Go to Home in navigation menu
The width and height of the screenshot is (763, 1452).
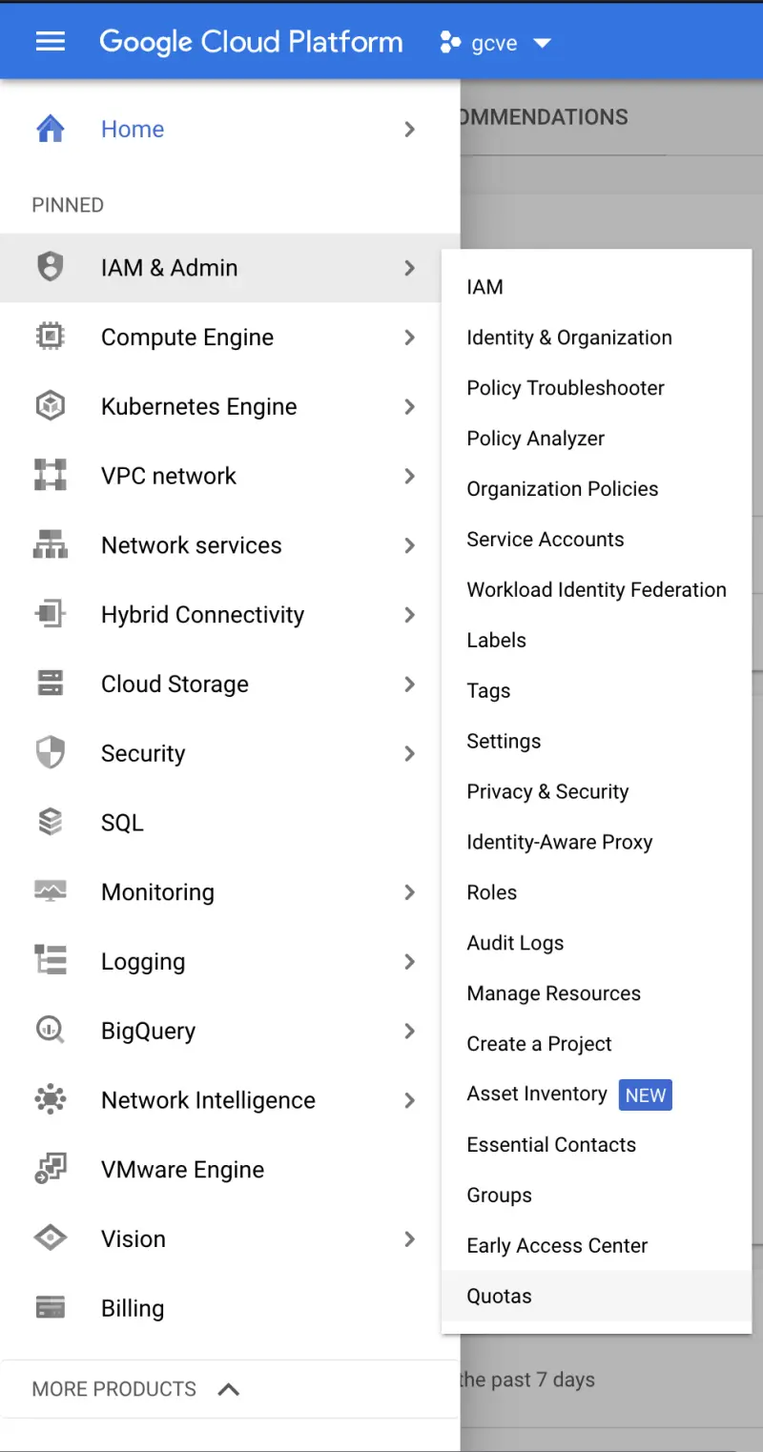tap(133, 130)
